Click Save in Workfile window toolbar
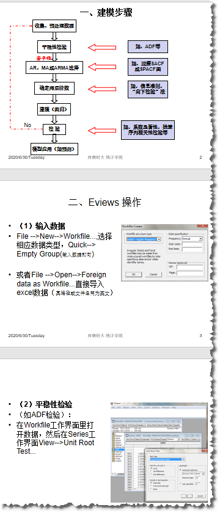 tap(134, 425)
